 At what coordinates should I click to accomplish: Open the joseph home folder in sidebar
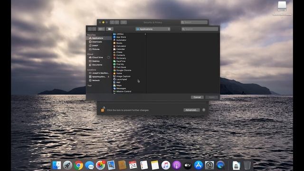pos(99,46)
